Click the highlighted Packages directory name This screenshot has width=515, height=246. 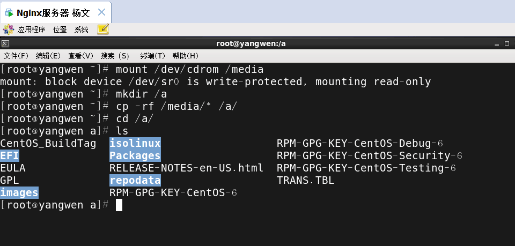click(135, 155)
